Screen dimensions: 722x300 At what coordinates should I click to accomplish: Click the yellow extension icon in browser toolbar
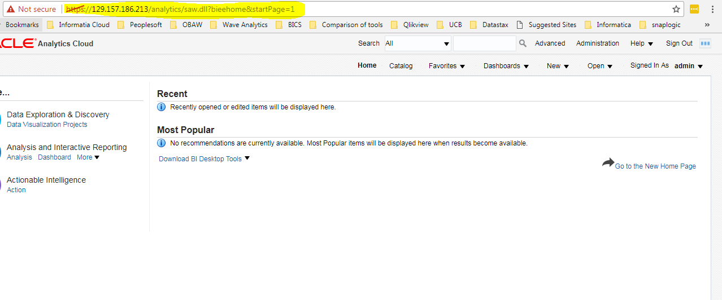694,9
